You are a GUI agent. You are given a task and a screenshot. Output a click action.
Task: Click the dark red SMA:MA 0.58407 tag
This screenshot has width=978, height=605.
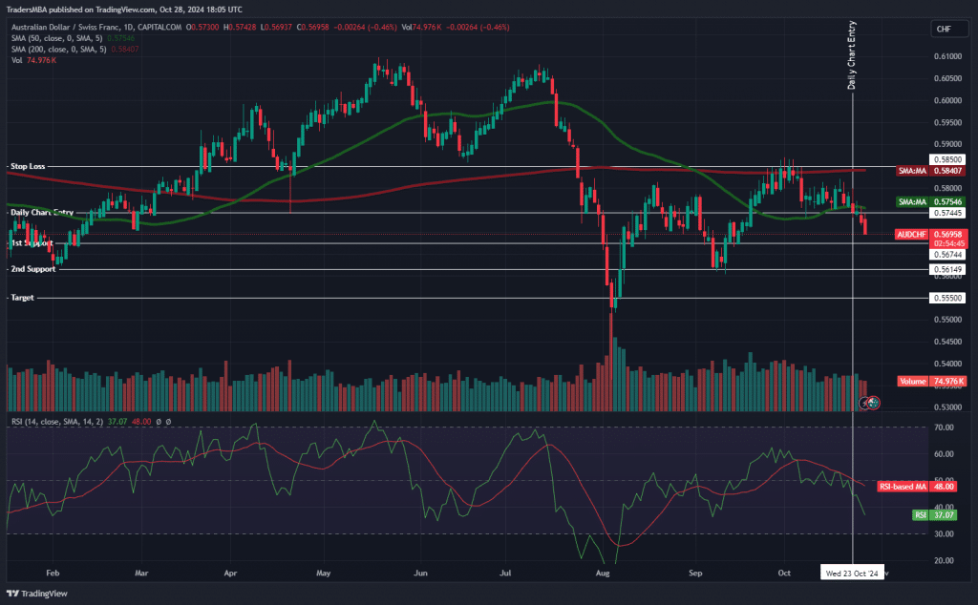pyautogui.click(x=931, y=170)
